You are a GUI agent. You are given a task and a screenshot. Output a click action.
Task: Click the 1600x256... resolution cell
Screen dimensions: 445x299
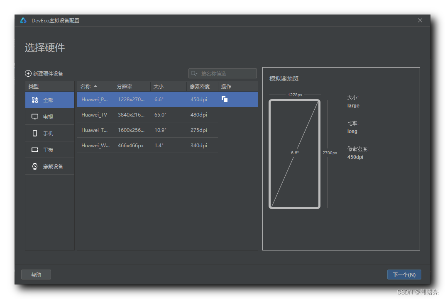point(131,130)
